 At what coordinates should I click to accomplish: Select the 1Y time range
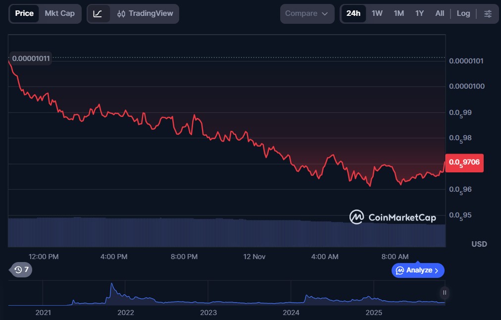click(x=419, y=13)
